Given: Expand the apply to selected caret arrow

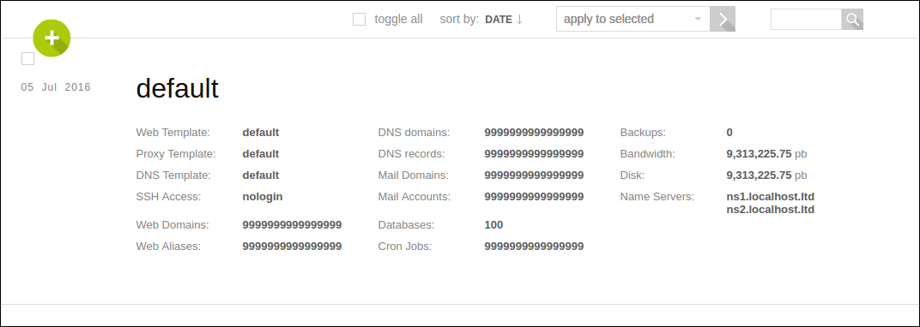Looking at the screenshot, I should click(698, 20).
